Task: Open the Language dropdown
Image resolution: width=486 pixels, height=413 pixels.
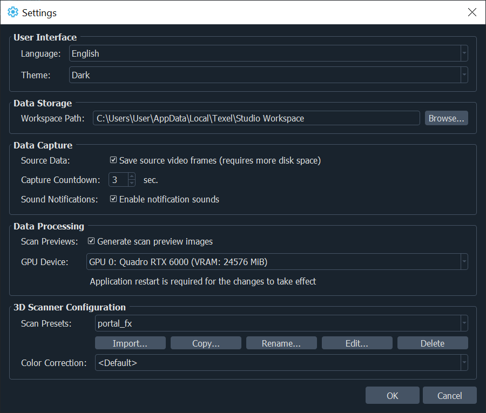Action: (x=463, y=53)
